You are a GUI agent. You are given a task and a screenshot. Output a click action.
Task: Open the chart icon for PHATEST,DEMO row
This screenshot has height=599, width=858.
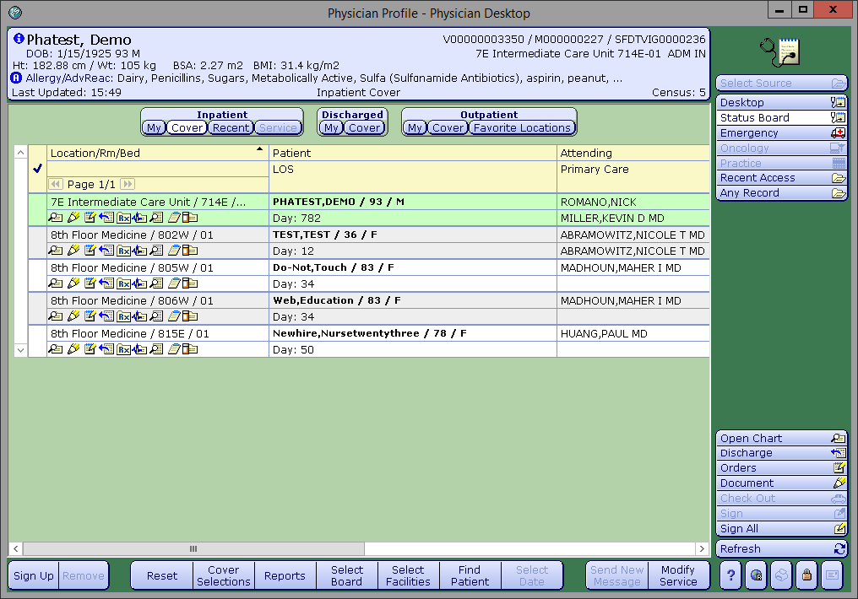click(54, 217)
